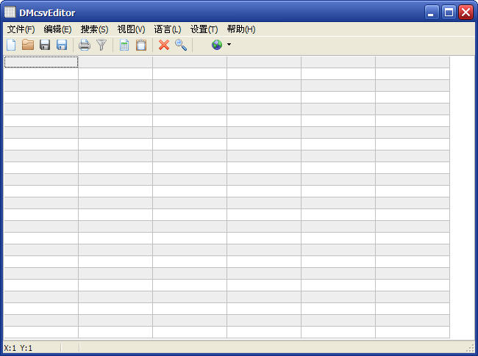
Task: Open the 搜索(S) menu
Action: 94,29
